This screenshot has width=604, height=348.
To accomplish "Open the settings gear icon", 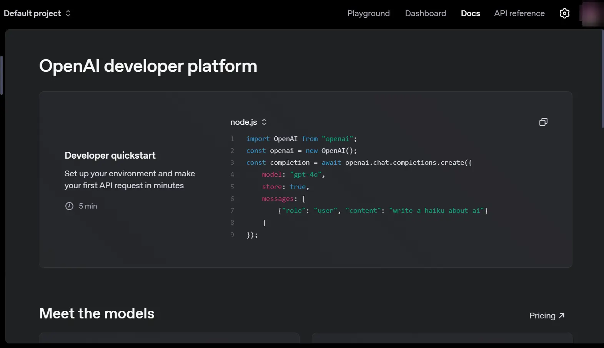I will coord(564,13).
